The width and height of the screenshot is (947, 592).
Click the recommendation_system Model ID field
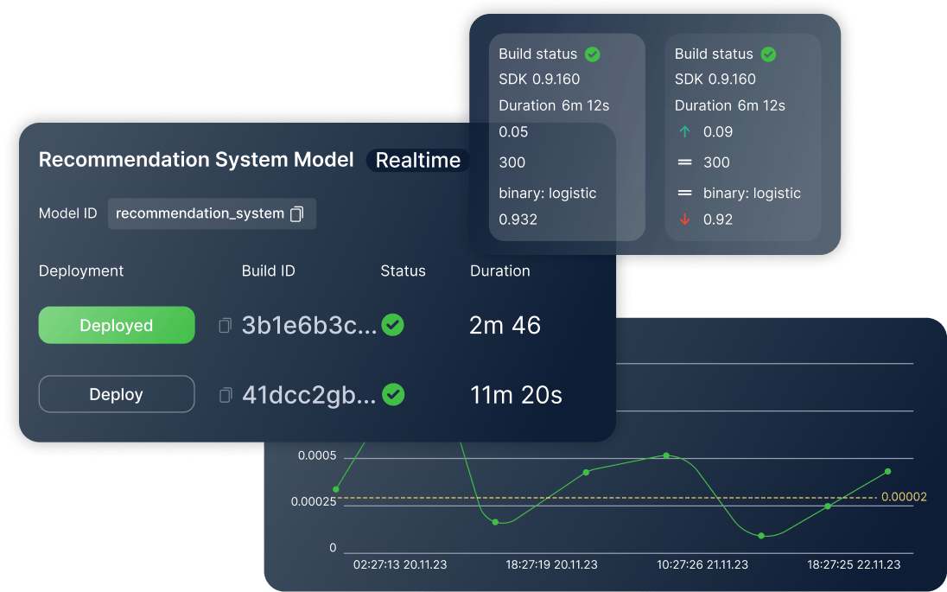pyautogui.click(x=212, y=213)
